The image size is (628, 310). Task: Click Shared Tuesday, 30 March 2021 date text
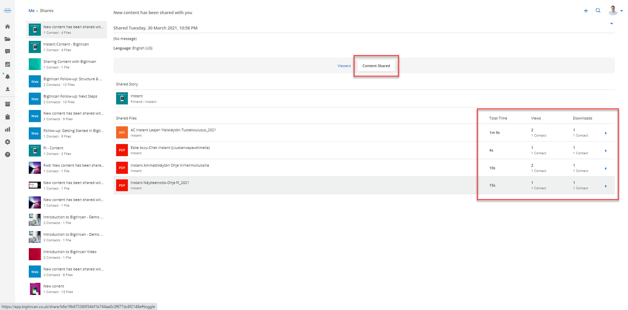click(x=155, y=28)
